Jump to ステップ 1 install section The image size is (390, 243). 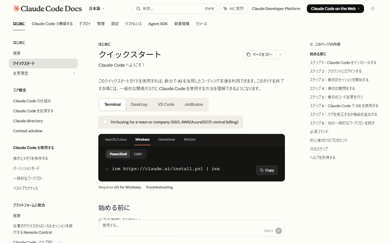coord(343,63)
